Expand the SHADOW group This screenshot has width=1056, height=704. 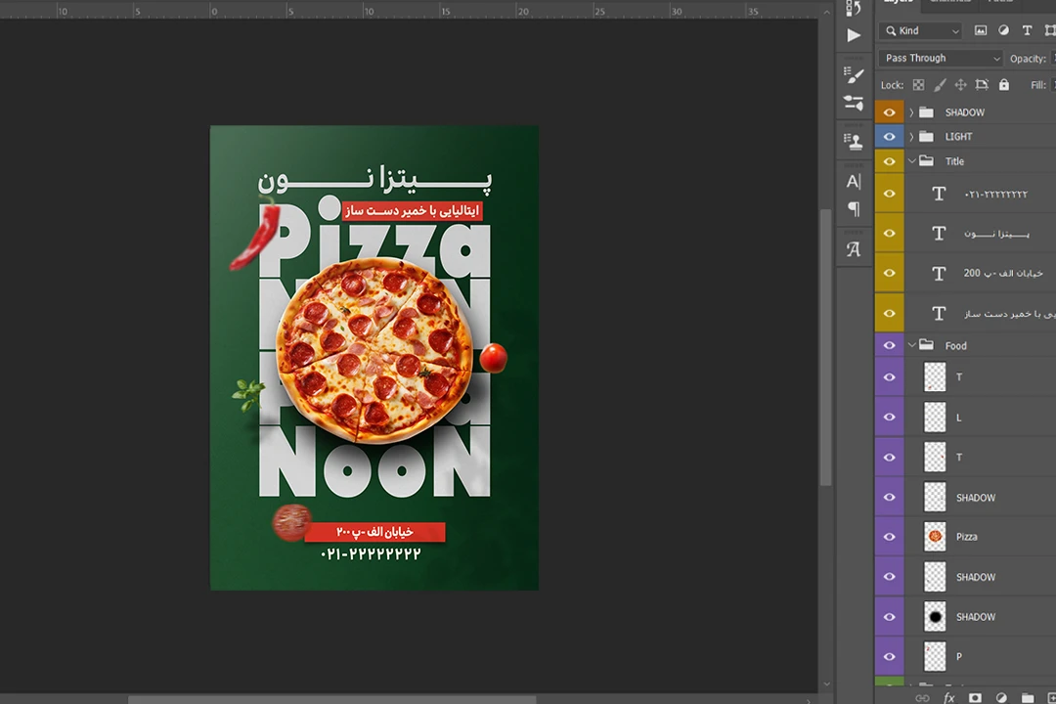coord(911,111)
